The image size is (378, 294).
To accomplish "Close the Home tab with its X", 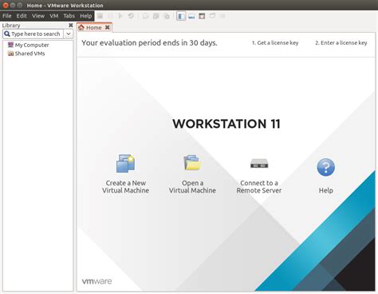I will click(108, 27).
